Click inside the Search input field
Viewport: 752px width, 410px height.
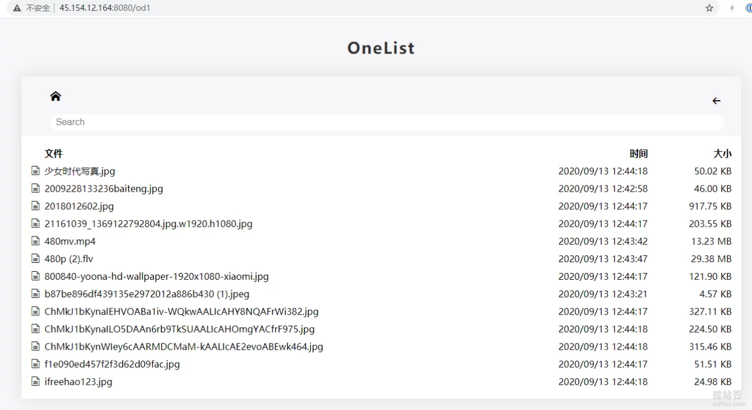tap(387, 122)
